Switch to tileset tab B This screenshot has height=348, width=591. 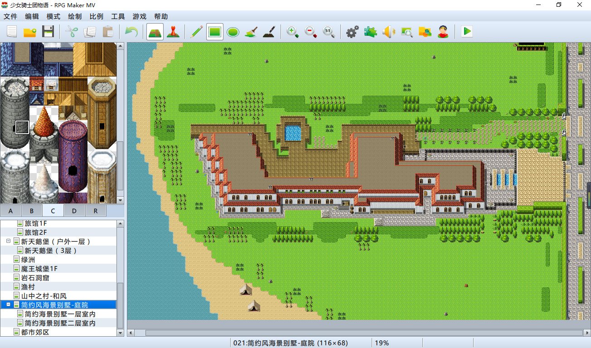pos(32,211)
